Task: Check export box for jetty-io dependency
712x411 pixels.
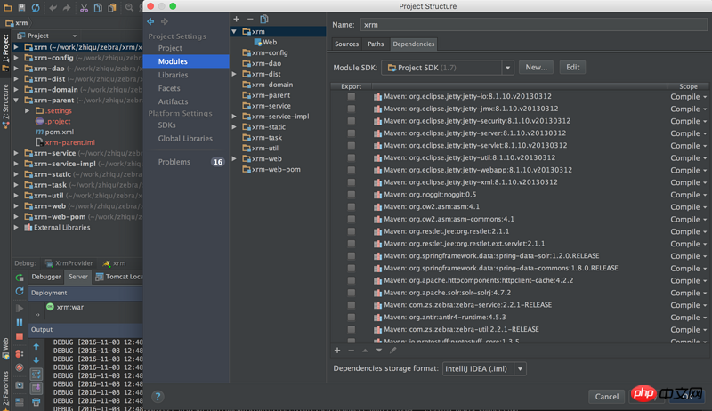Action: (x=351, y=96)
